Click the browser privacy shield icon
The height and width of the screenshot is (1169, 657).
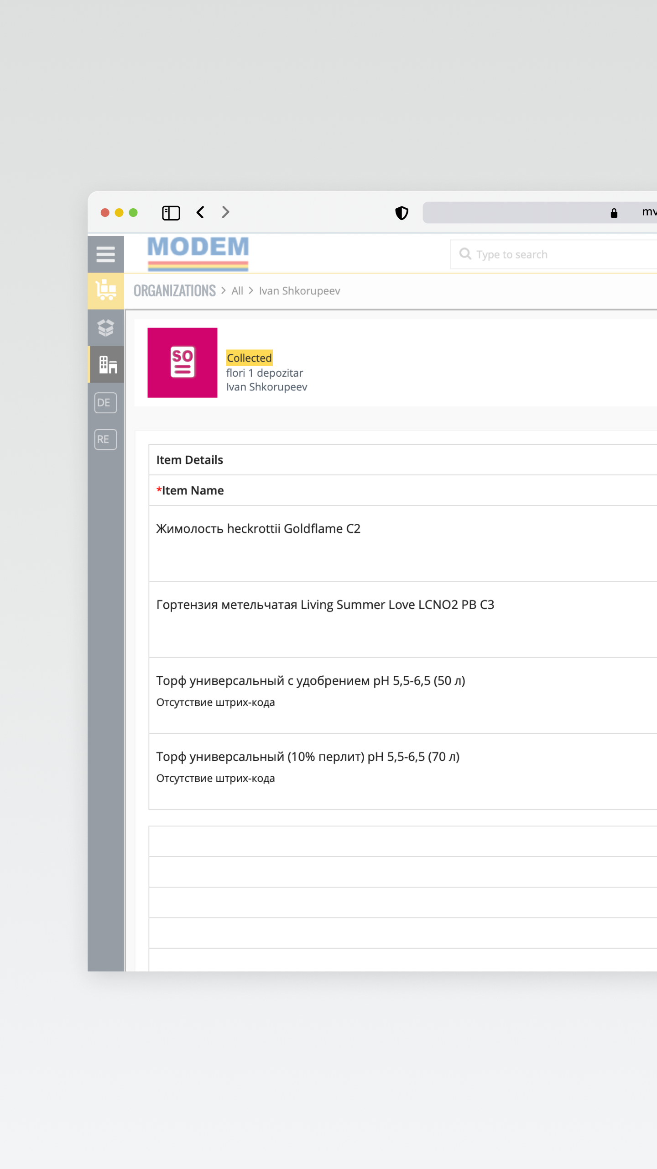coord(401,213)
